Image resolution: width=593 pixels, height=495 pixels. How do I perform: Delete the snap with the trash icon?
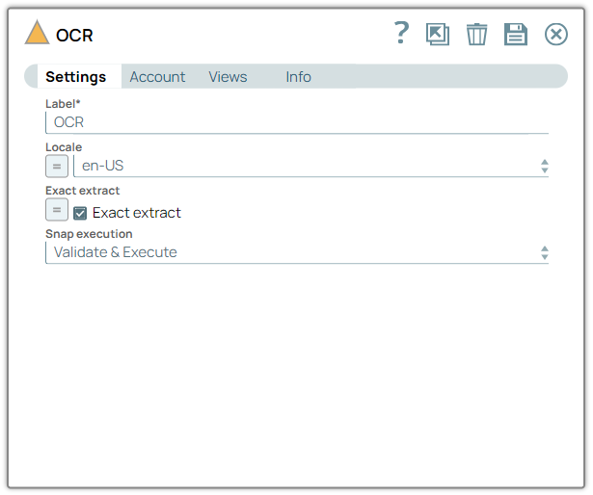tap(476, 34)
